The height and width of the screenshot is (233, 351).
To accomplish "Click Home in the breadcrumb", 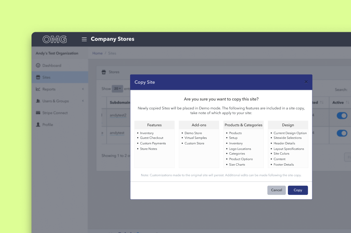I will click(x=97, y=53).
